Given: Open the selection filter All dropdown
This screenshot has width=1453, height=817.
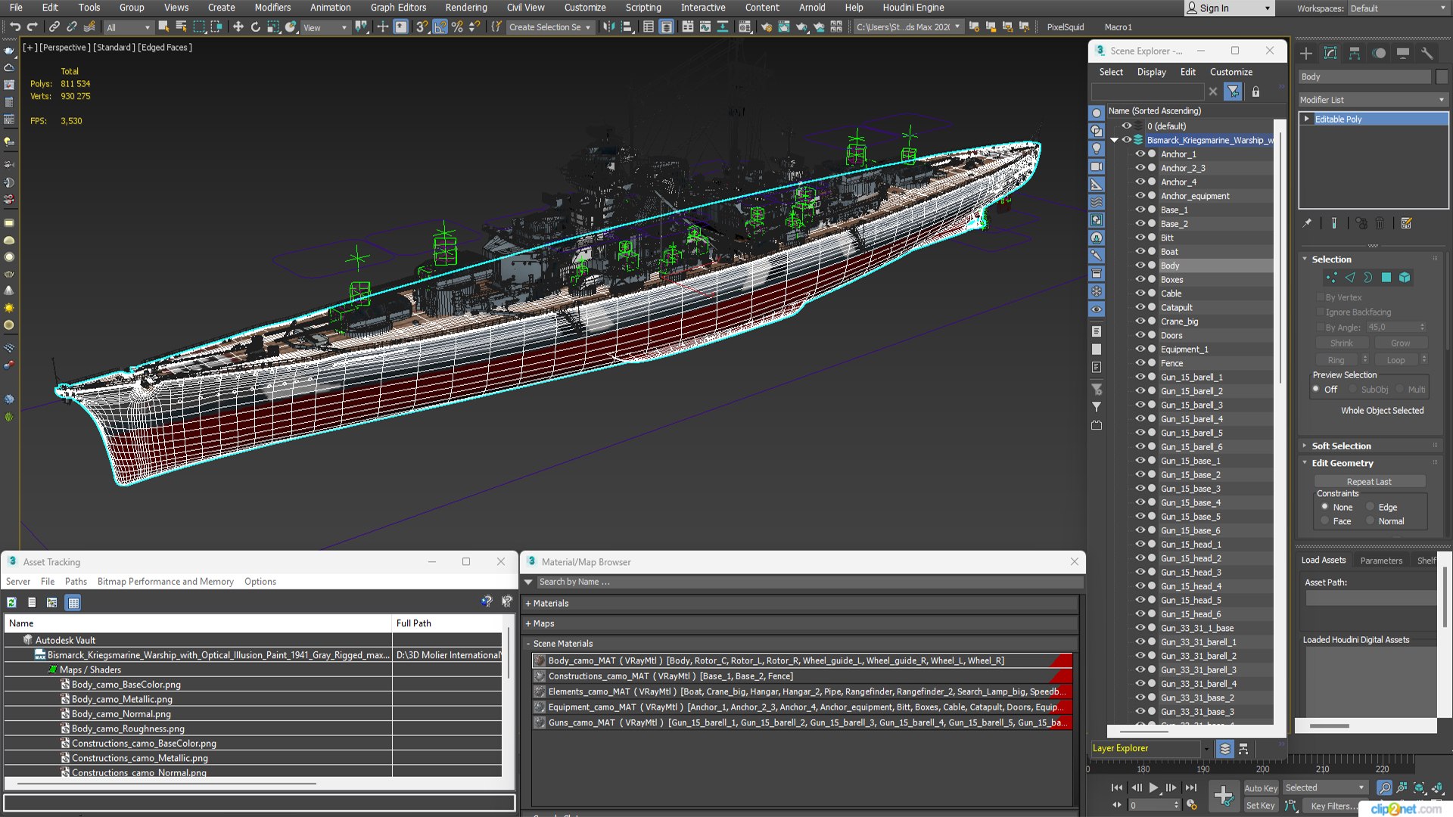Looking at the screenshot, I should click(128, 27).
